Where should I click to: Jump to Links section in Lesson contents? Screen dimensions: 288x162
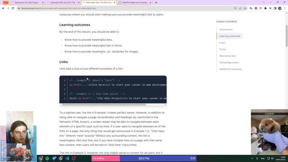(222, 43)
